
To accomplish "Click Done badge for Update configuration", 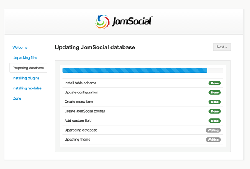I will click(215, 92).
